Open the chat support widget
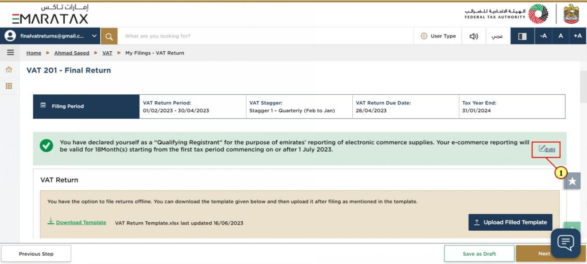Screen dimensions: 587x264 (566, 243)
